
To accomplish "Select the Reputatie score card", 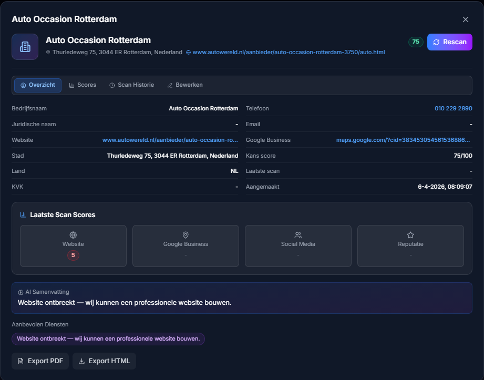I will coord(410,246).
